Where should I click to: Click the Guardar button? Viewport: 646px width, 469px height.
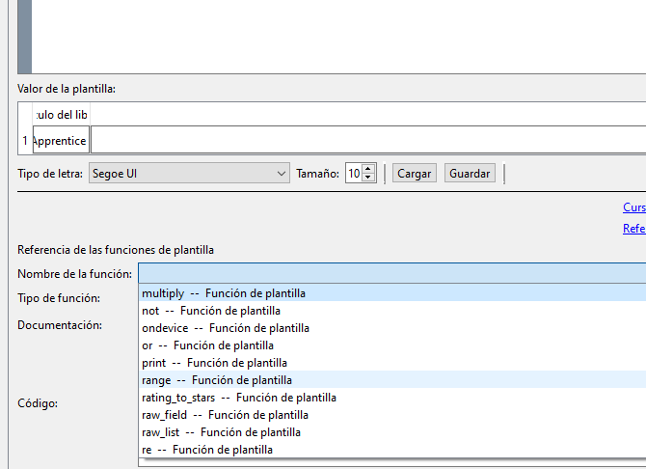pyautogui.click(x=470, y=174)
